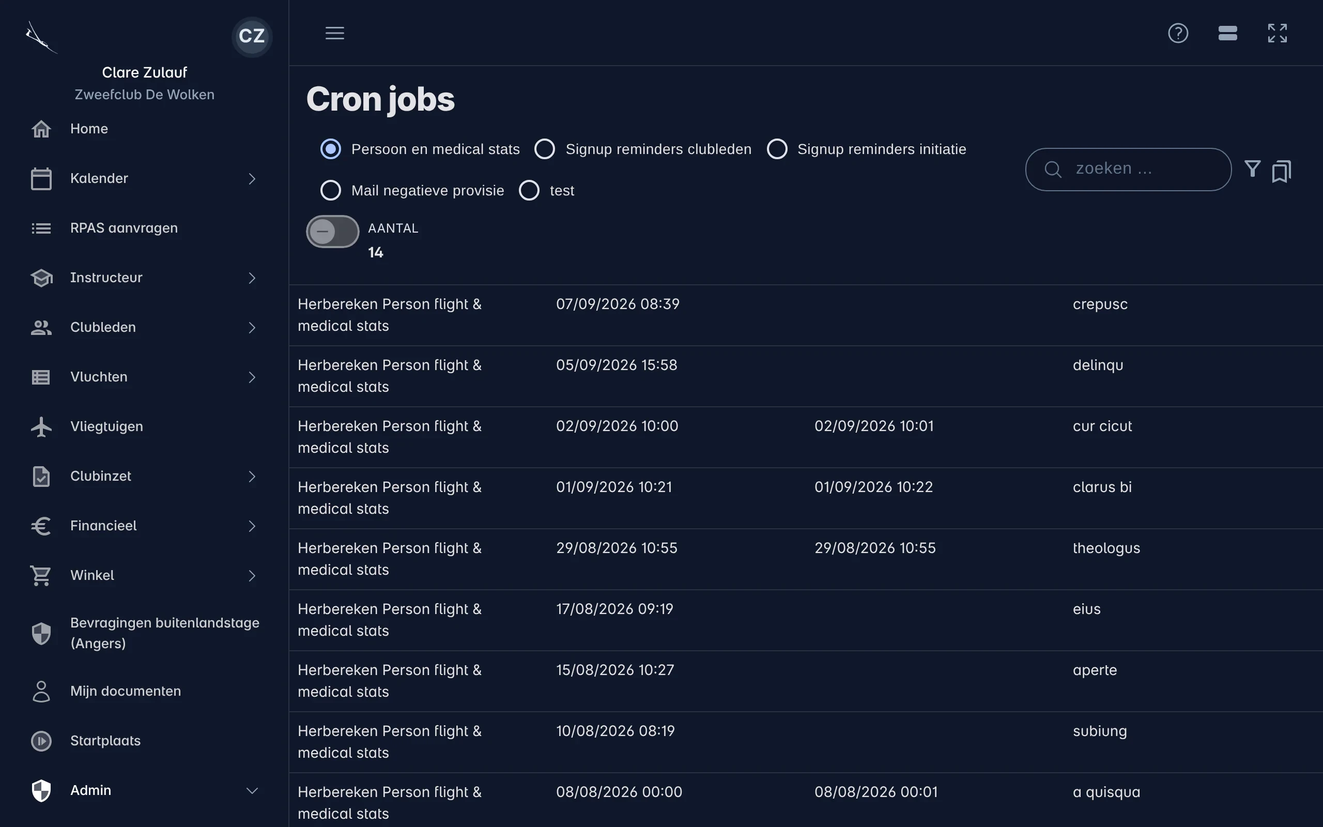Toggle the AANTAL switch

(332, 232)
